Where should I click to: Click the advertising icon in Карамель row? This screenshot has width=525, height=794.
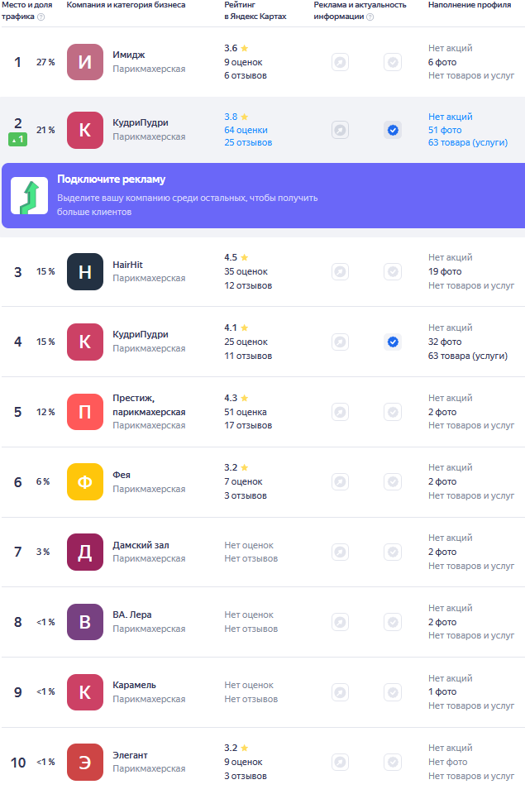[340, 692]
